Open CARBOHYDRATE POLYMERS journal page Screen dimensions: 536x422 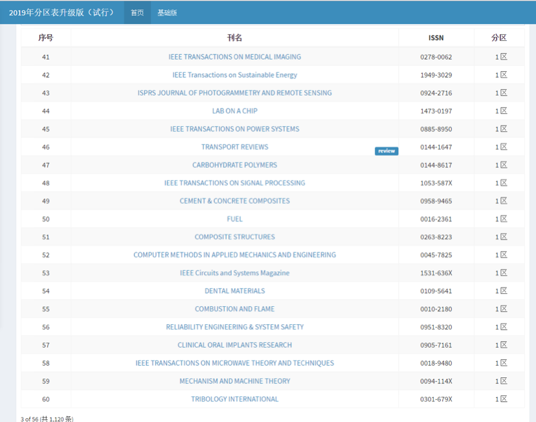pyautogui.click(x=234, y=165)
